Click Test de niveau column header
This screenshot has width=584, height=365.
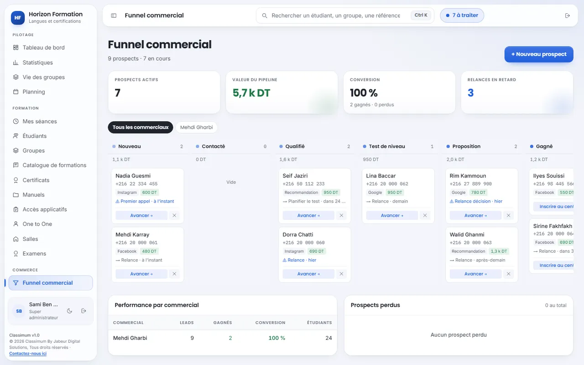point(398,146)
